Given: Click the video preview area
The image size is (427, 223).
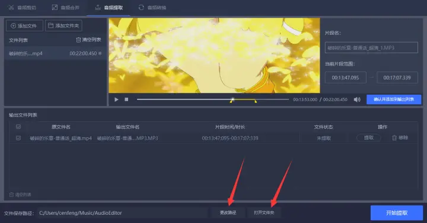Looking at the screenshot, I should click(214, 56).
